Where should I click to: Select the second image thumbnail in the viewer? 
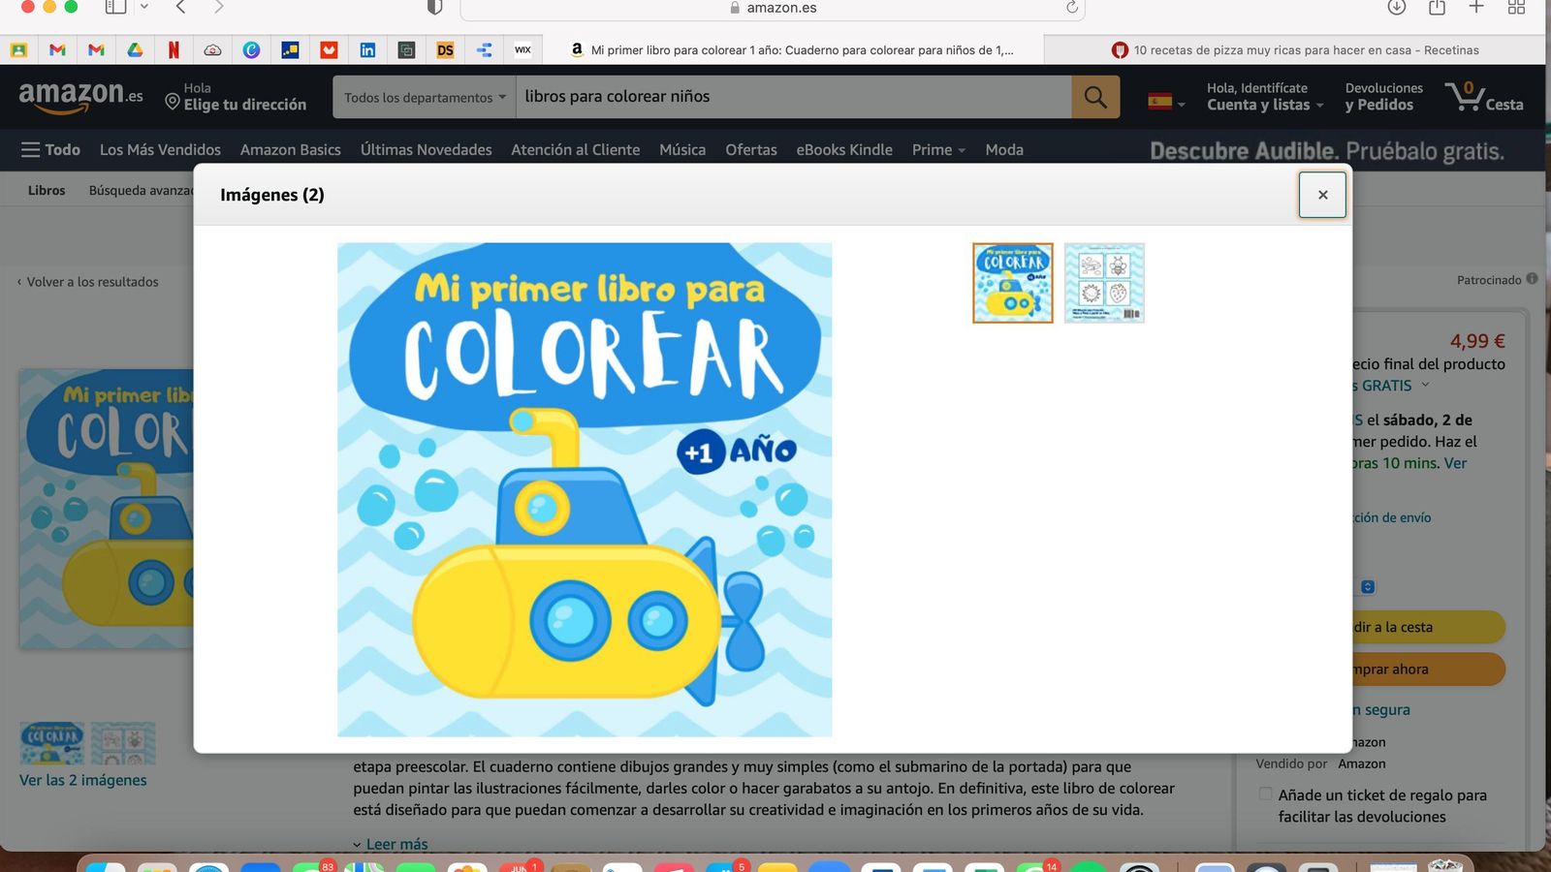(x=1103, y=282)
